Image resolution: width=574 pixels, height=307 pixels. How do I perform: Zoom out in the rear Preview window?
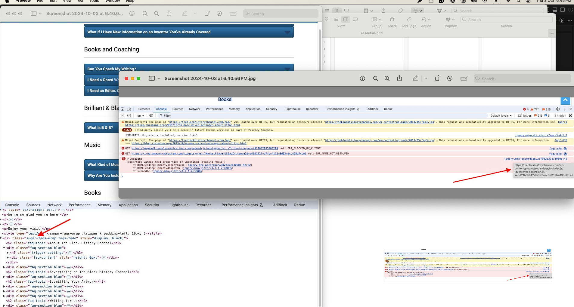[x=145, y=14]
